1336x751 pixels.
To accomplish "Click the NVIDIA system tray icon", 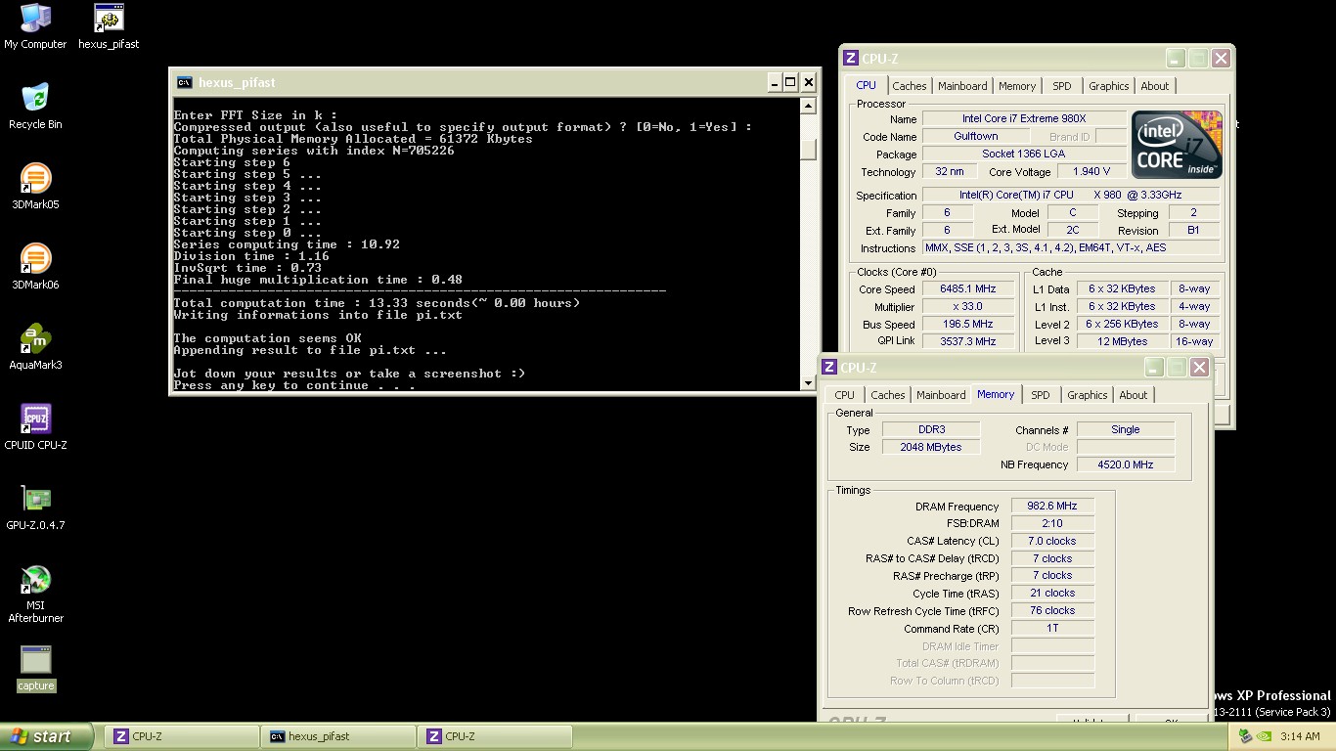I will point(1264,736).
